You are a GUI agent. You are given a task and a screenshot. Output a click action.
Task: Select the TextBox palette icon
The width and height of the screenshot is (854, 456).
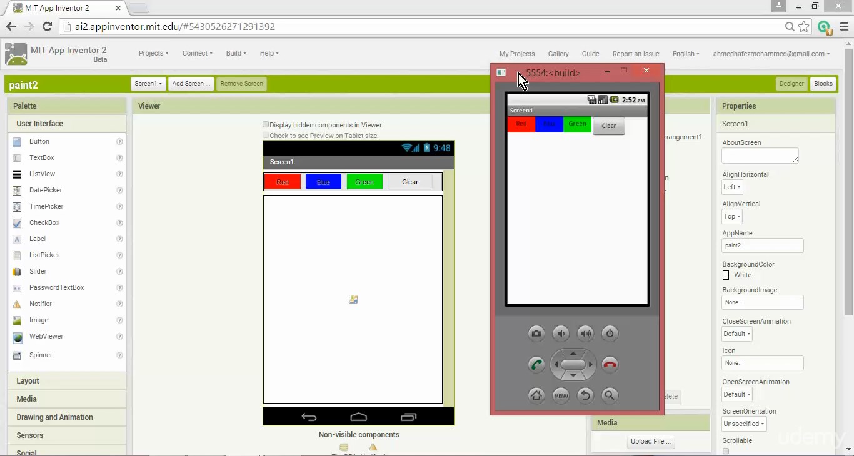(17, 158)
